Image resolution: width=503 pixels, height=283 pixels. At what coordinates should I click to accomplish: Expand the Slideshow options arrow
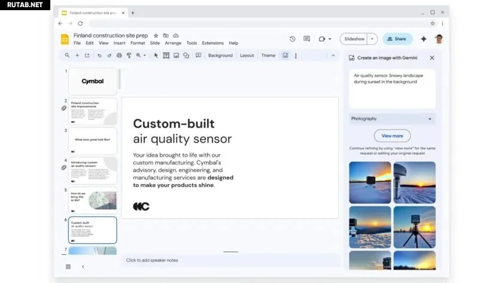pos(372,39)
